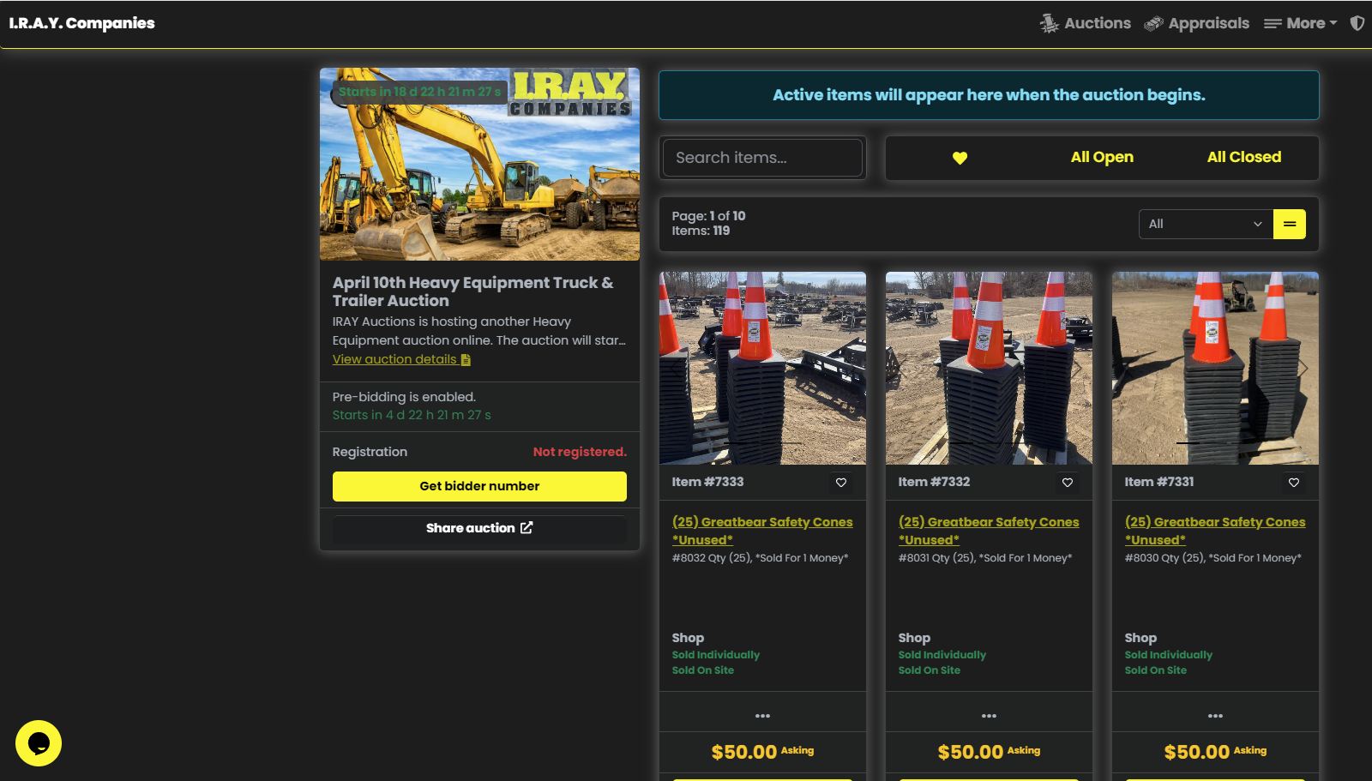This screenshot has height=781, width=1372.
Task: Click description text #8031 Qty (25)
Action: [x=985, y=558]
